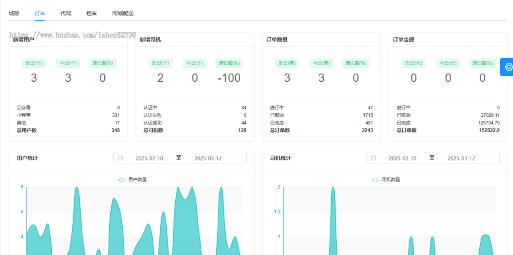Click the 总订单额 label
This screenshot has width=513, height=255.
(407, 130)
